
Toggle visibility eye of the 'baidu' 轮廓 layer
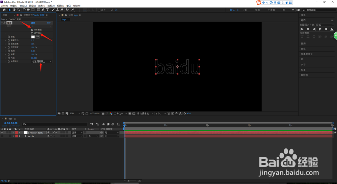click(x=2, y=133)
